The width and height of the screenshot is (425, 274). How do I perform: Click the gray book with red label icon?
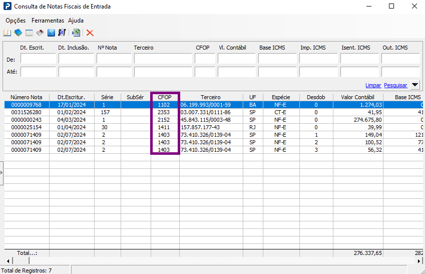40,33
